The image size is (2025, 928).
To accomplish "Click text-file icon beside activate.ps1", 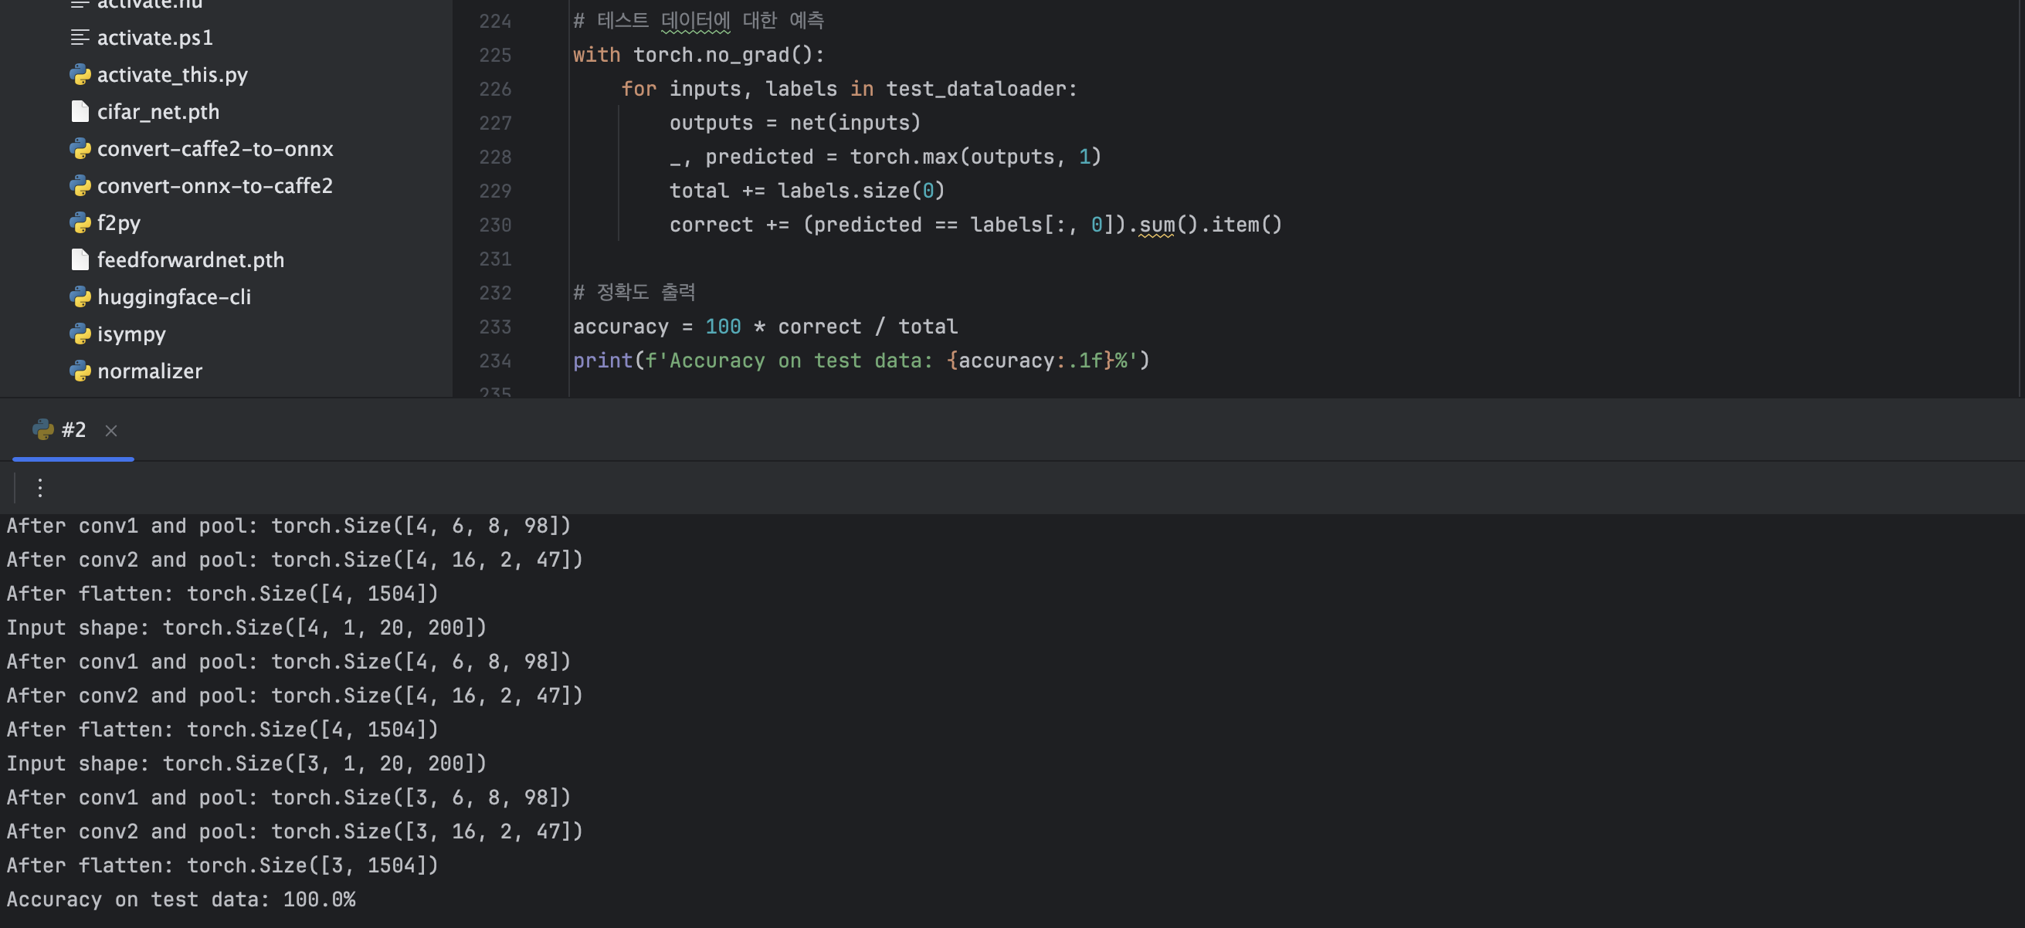I will click(80, 37).
